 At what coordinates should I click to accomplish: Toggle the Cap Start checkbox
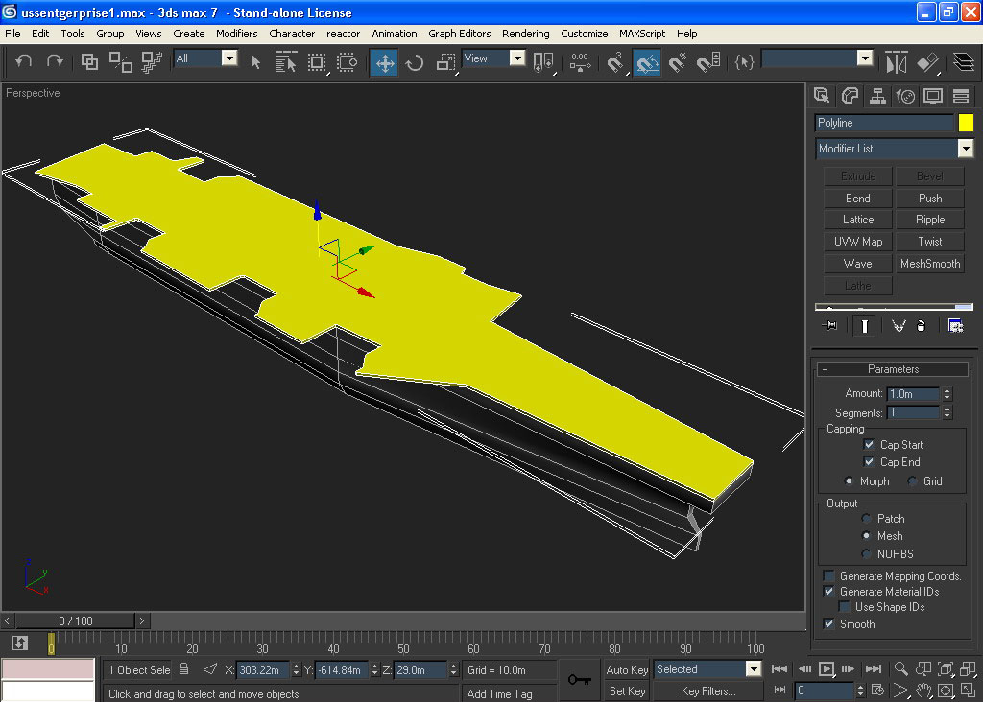coord(869,445)
